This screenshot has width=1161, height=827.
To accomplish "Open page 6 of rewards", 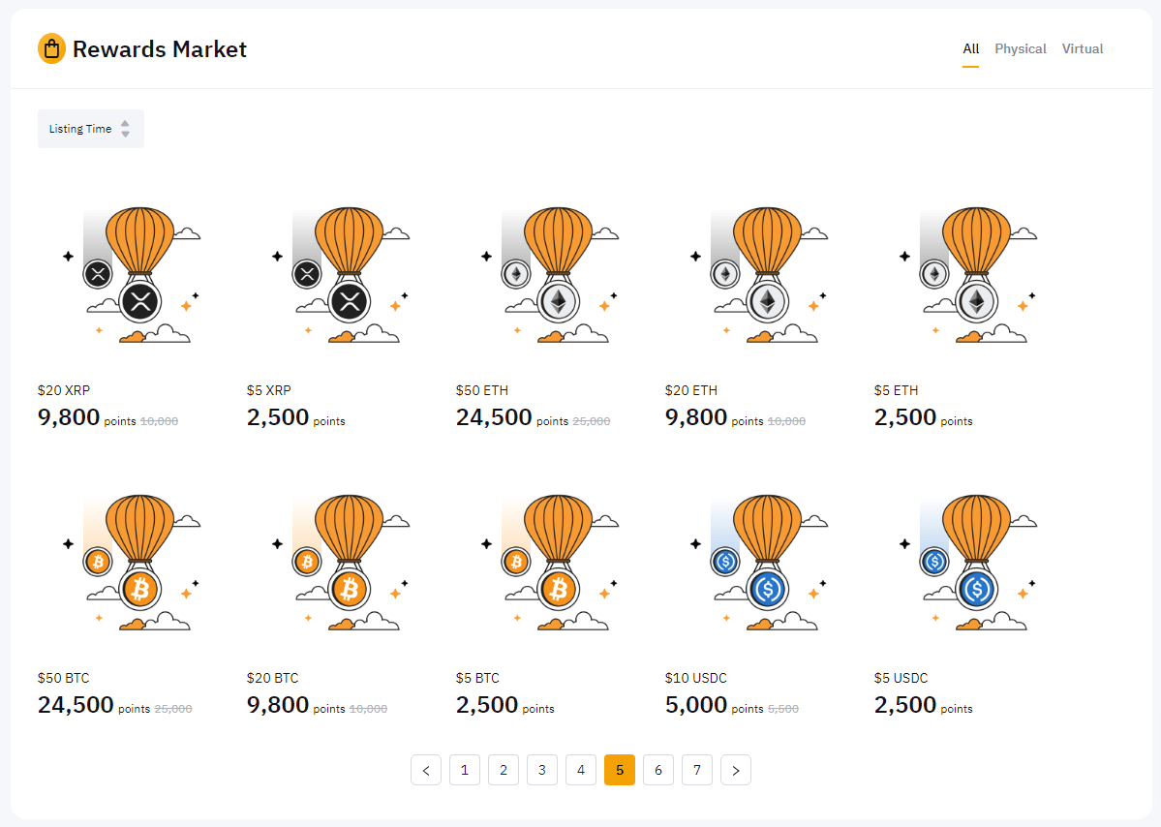I will point(658,770).
